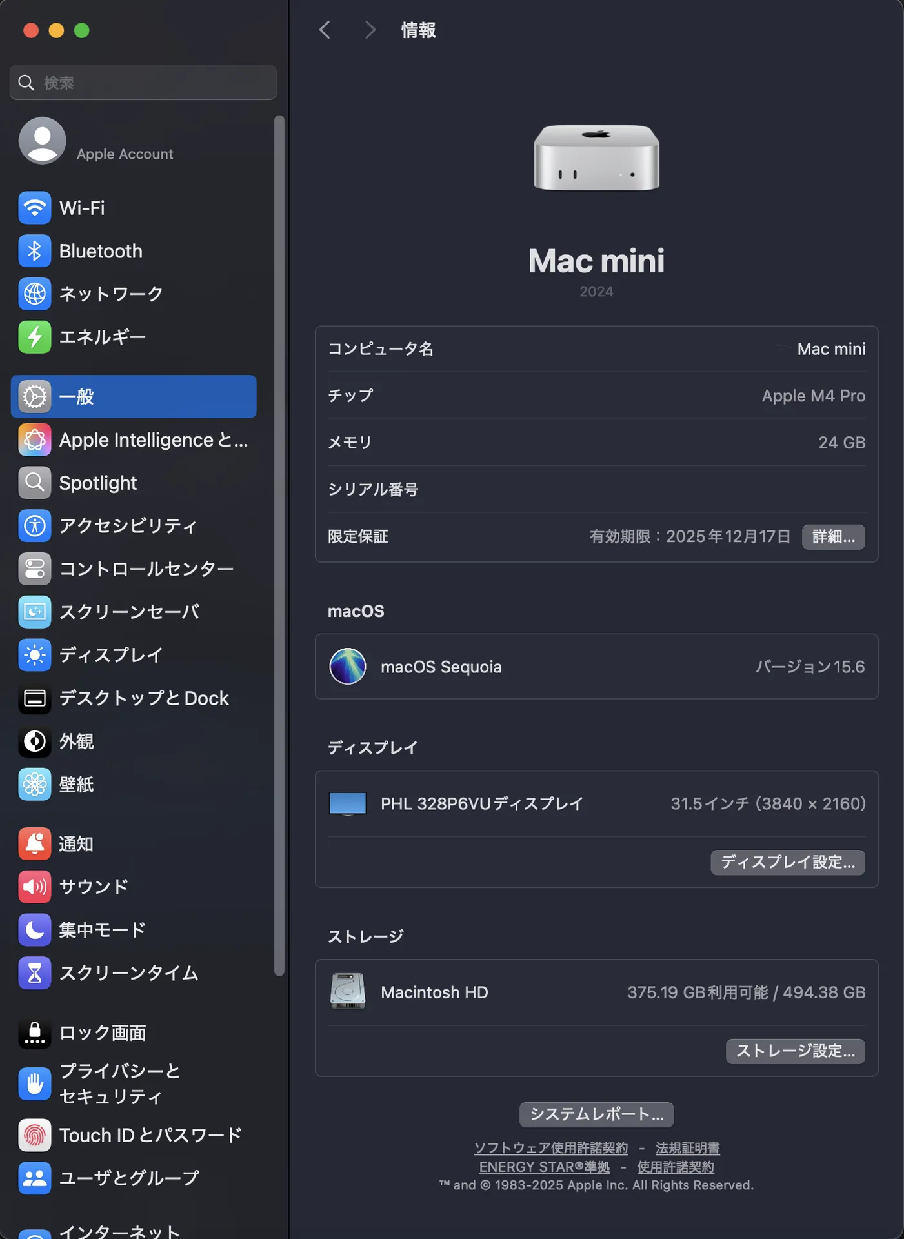Click the 検索 search field
The height and width of the screenshot is (1239, 904).
(143, 83)
